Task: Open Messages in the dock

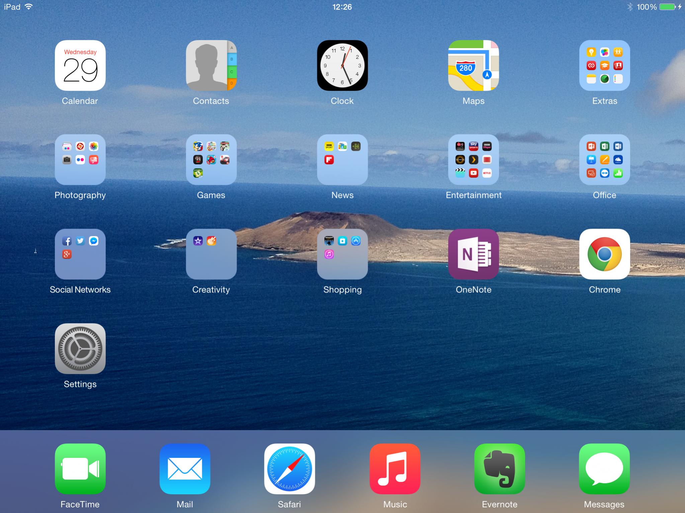Action: pos(604,469)
